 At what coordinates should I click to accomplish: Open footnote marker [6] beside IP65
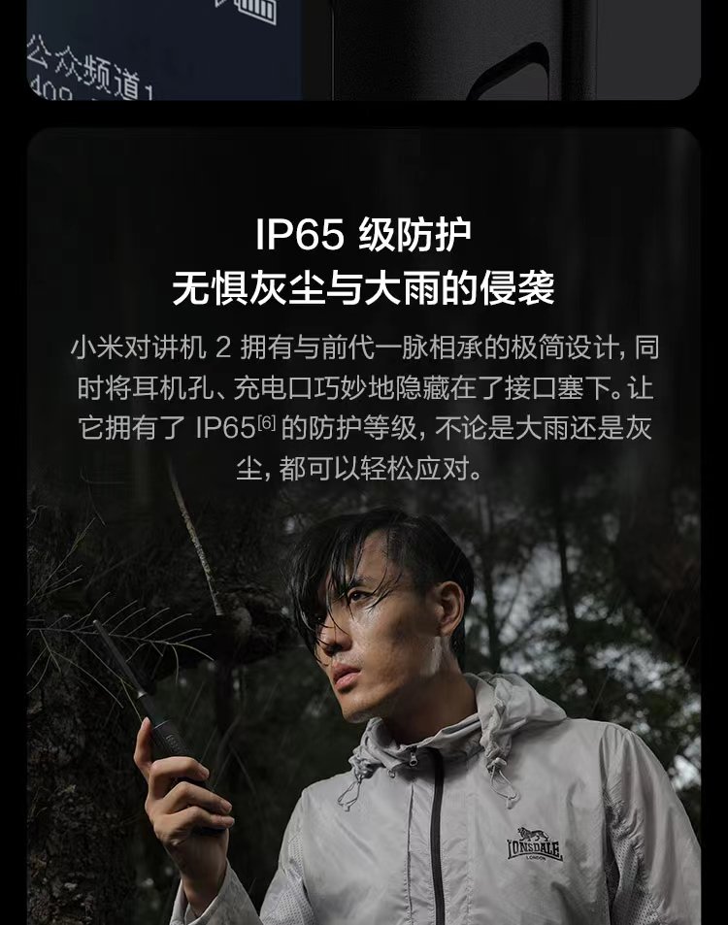[x=267, y=422]
